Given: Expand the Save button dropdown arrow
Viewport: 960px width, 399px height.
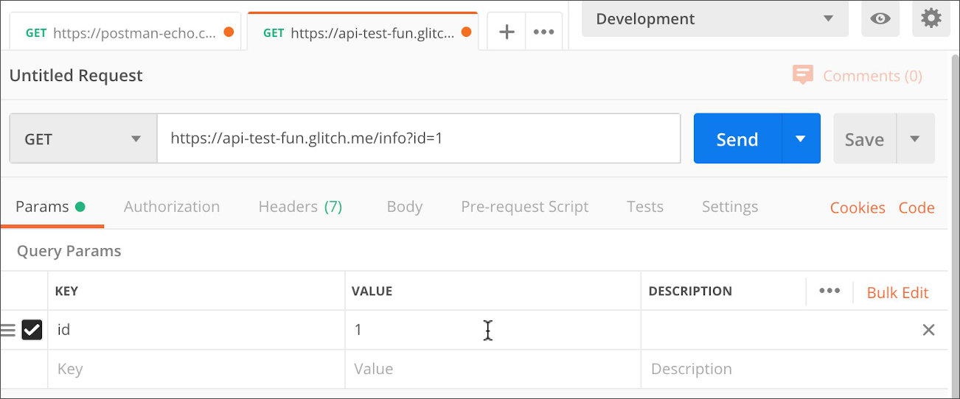Looking at the screenshot, I should [915, 138].
